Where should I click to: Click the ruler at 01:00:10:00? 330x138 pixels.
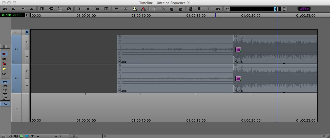(141, 15)
